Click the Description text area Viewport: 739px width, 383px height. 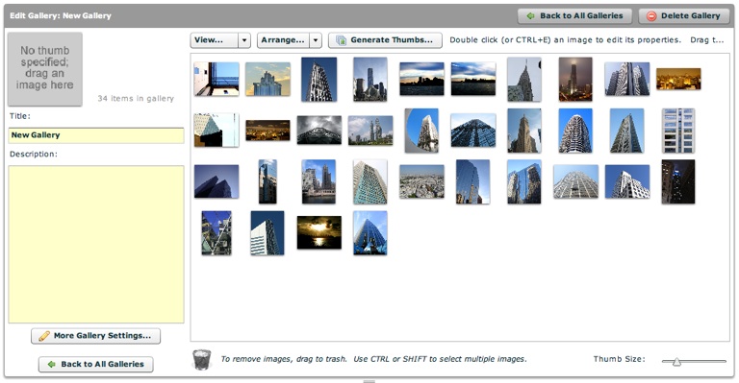click(96, 244)
